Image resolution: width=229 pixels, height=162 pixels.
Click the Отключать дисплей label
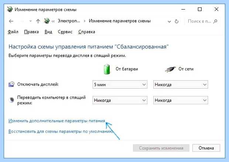tap(38, 84)
